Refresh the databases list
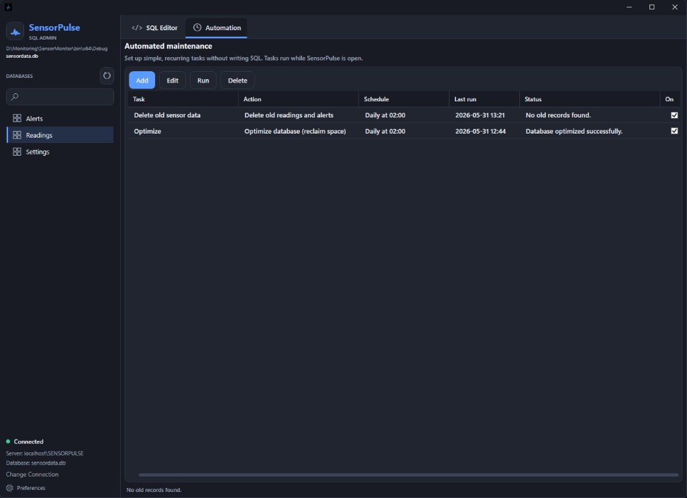The width and height of the screenshot is (687, 498). pyautogui.click(x=107, y=76)
